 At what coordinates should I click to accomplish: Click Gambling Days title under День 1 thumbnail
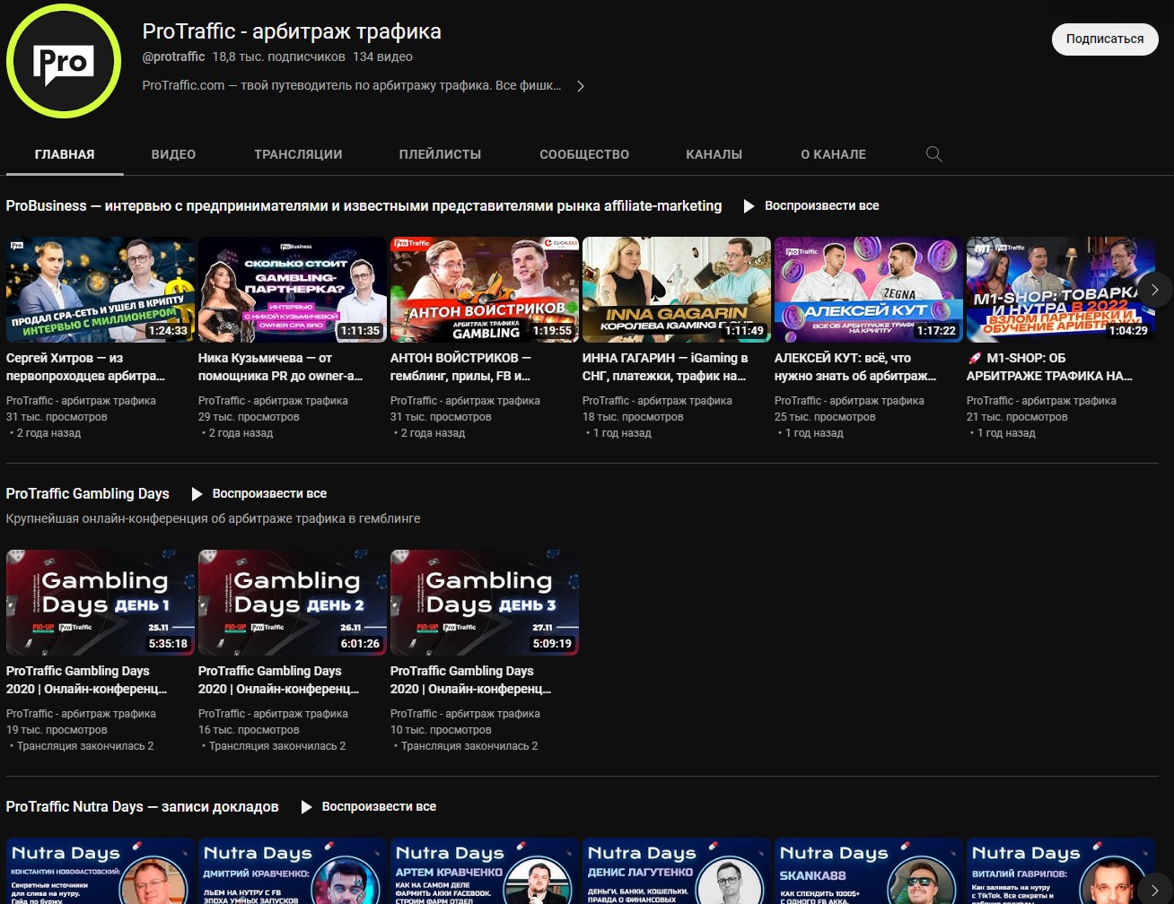pos(86,680)
